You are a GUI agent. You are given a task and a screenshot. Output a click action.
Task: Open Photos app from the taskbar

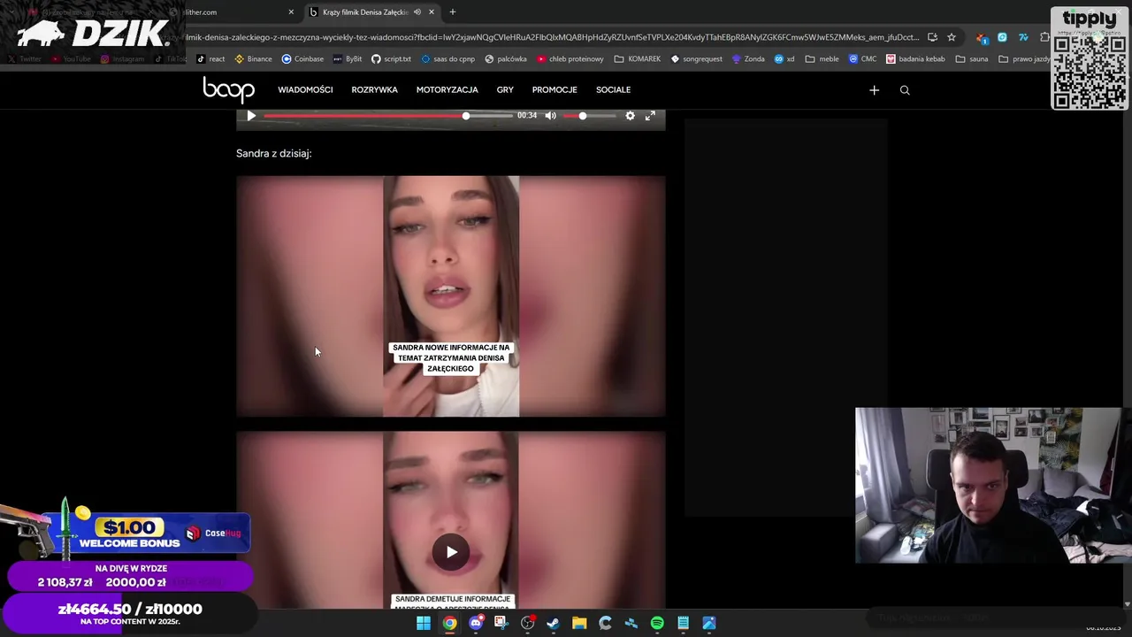point(708,623)
